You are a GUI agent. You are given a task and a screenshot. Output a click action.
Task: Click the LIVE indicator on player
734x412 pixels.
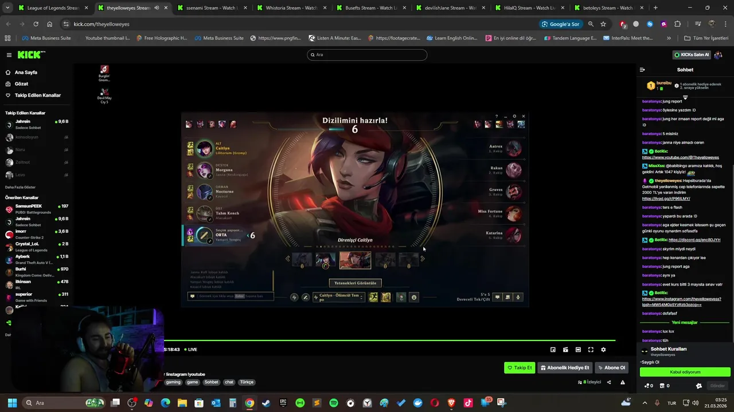(190, 350)
